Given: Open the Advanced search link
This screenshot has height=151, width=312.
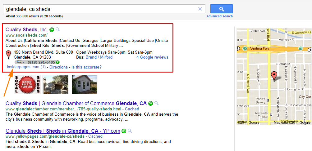Looking at the screenshot, I should [219, 16].
